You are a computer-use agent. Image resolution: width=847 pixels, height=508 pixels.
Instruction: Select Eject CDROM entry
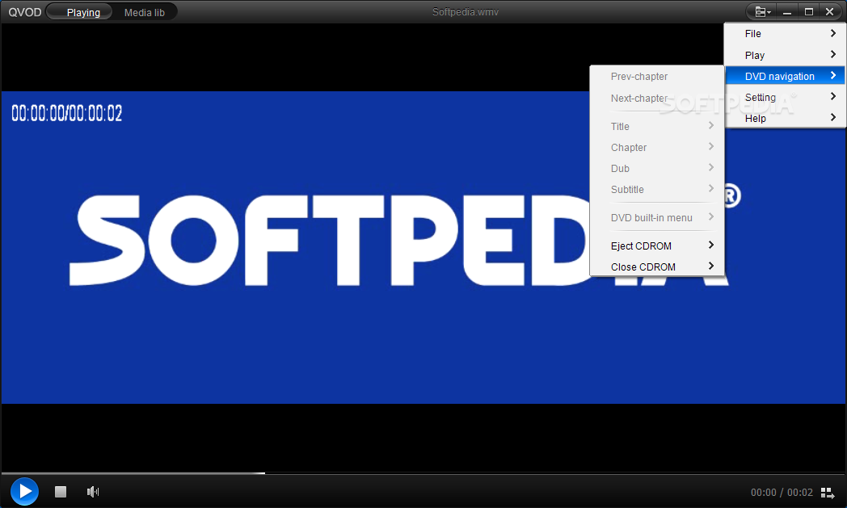[x=657, y=246]
